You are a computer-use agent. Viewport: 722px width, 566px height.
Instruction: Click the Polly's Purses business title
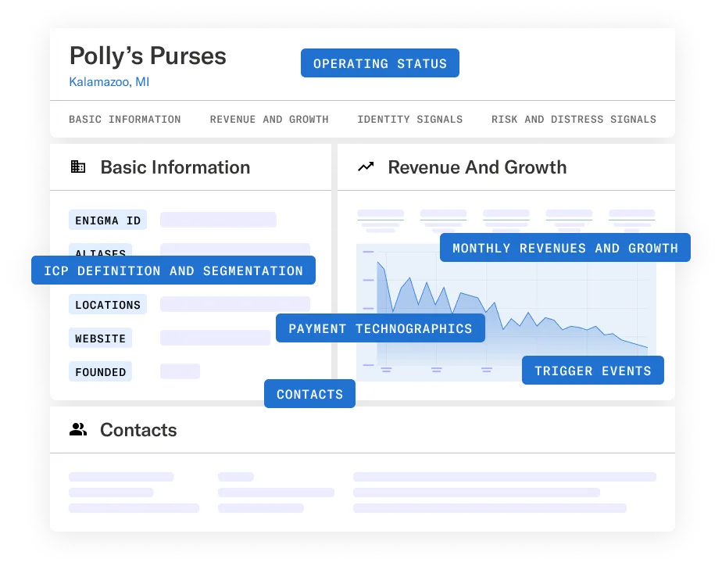point(148,56)
